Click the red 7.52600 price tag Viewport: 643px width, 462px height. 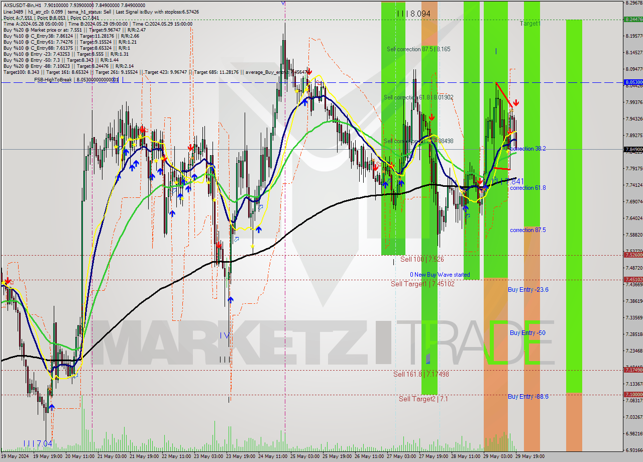[633, 255]
